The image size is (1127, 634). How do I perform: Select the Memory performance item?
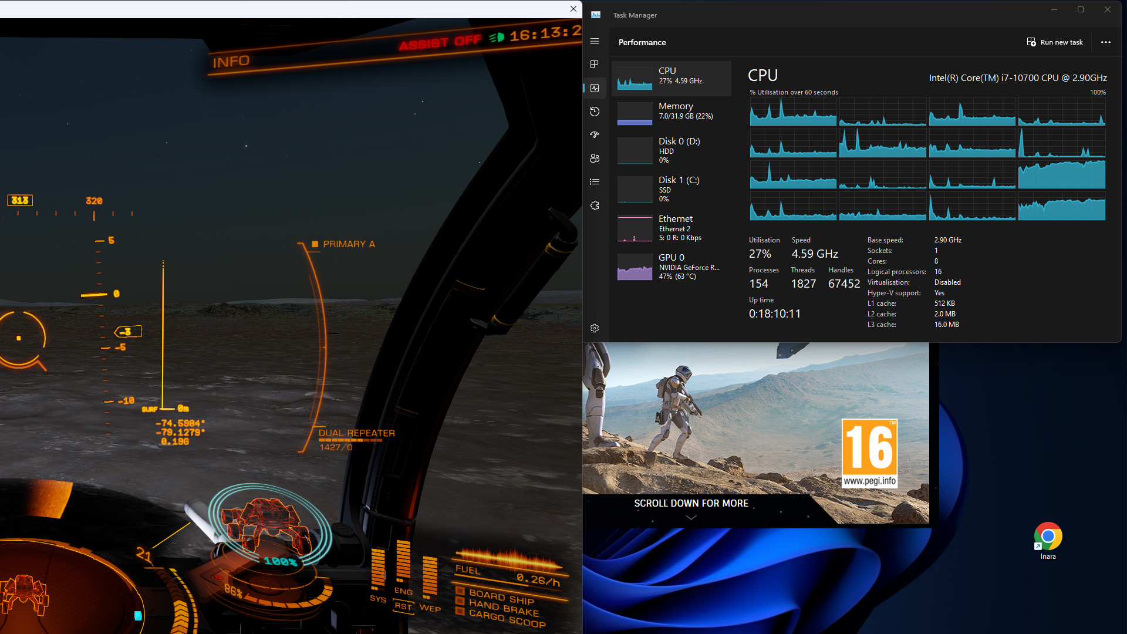point(672,113)
